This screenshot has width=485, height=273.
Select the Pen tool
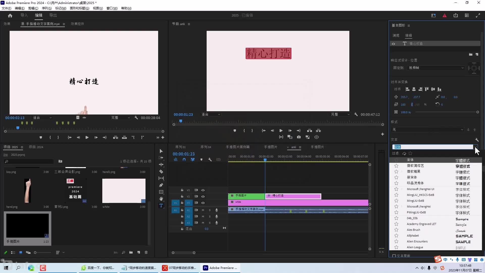(x=161, y=185)
